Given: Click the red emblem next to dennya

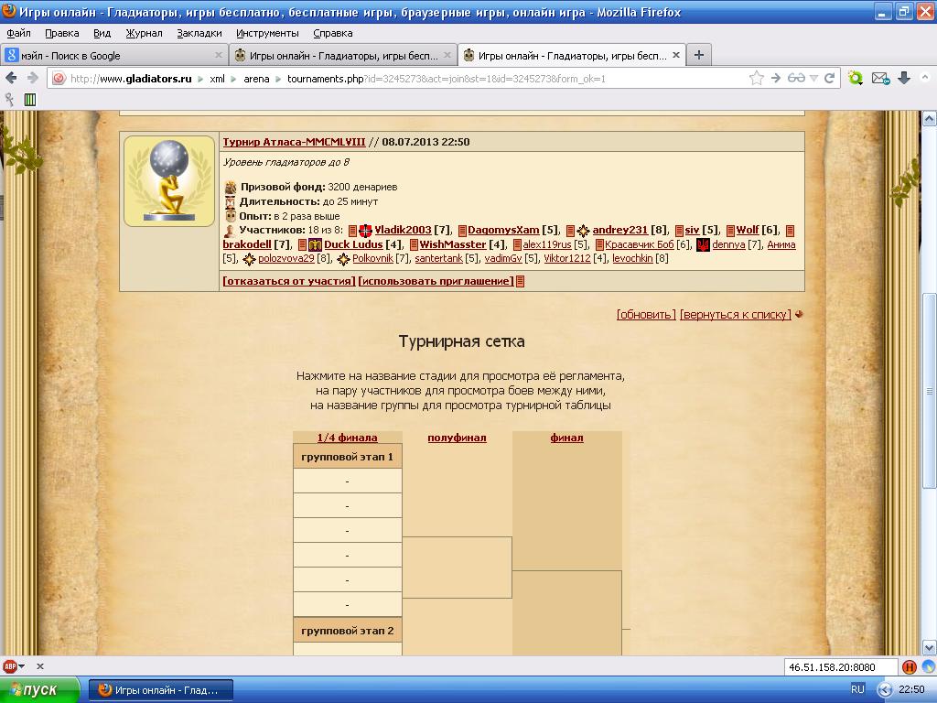Looking at the screenshot, I should (x=703, y=245).
